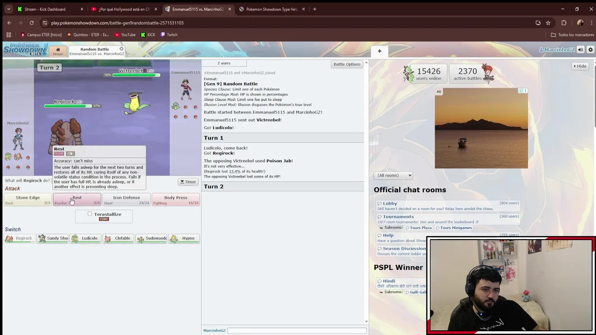Switch to the Hollywood YouTube browser tab

pos(123,9)
